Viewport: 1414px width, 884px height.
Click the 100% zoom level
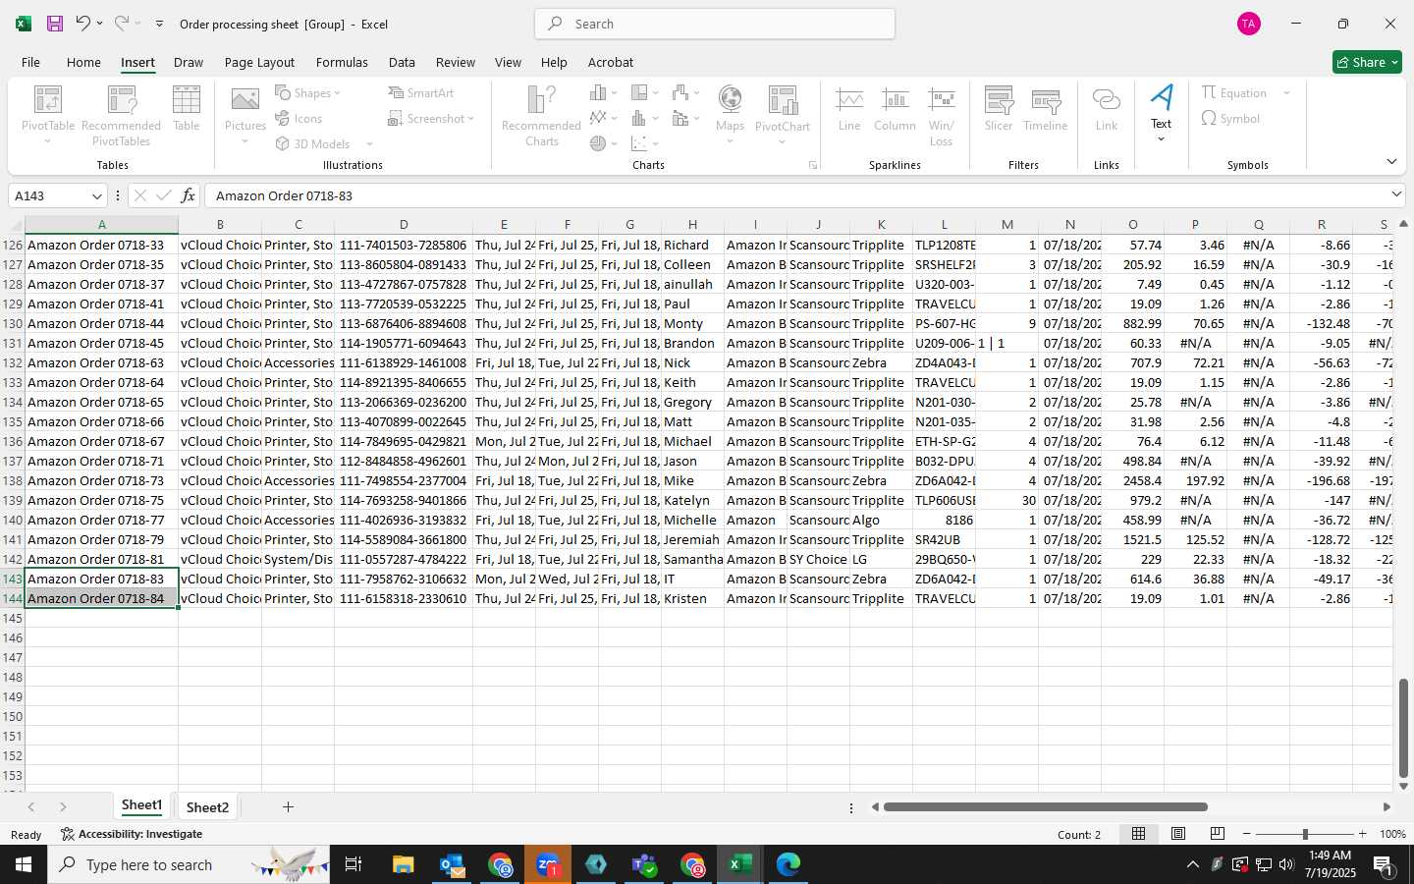1392,834
